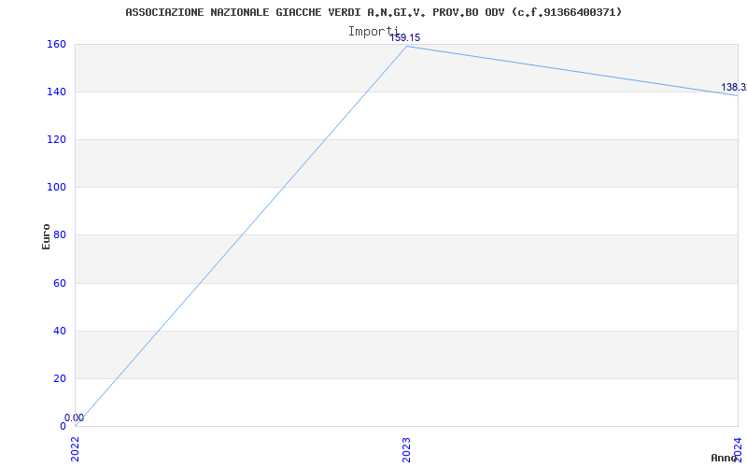The height and width of the screenshot is (467, 747).
Task: Click the 0 y-axis value
Action: point(63,427)
